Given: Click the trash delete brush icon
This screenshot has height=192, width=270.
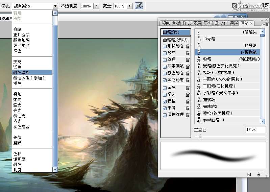Looking at the screenshot, I should [x=259, y=174].
